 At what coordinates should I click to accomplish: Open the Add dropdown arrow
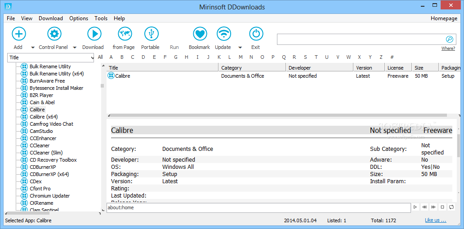[x=32, y=48]
